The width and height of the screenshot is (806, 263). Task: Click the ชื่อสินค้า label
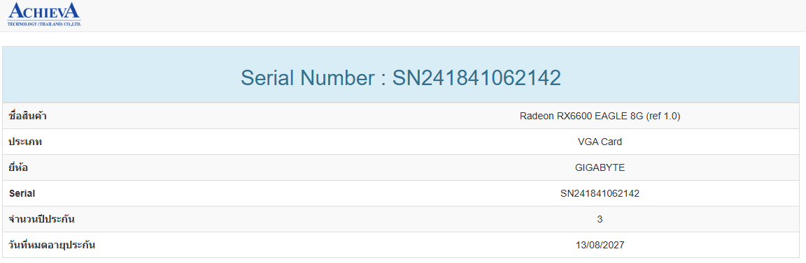tap(28, 116)
